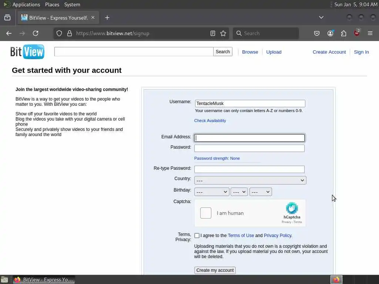Click the hCaptcha Privacy link

pos(286,222)
